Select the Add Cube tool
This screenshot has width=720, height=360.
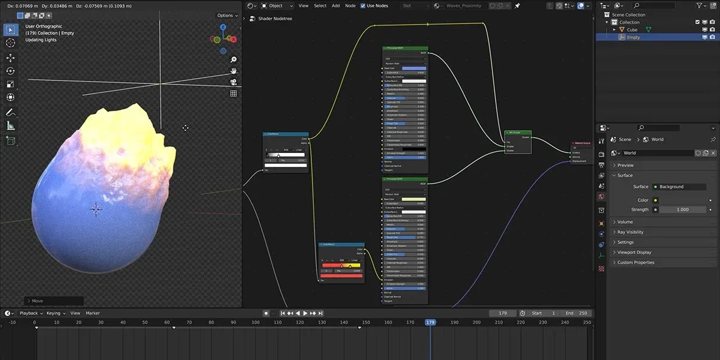[10, 140]
